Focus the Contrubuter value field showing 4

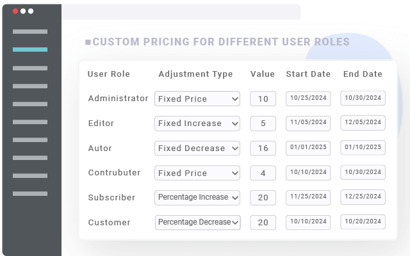pos(263,173)
